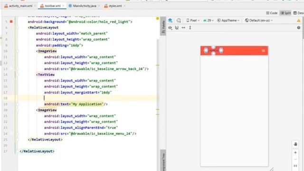Click the horizontal expand arrows icon
The image size is (304, 171).
[x=183, y=28]
